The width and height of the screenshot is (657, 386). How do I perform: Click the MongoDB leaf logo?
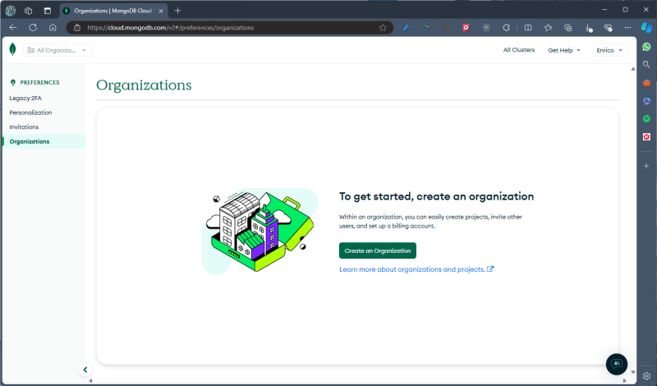tap(12, 49)
